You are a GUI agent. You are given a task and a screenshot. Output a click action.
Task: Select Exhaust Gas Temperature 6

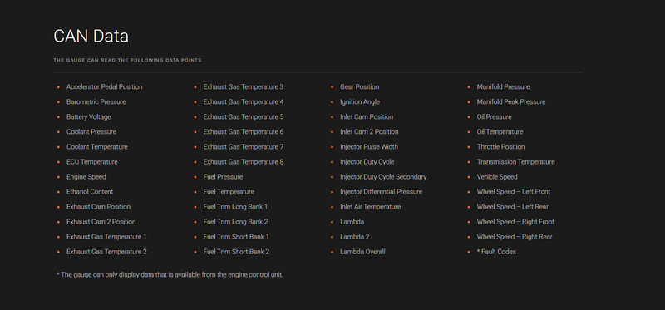(x=244, y=132)
